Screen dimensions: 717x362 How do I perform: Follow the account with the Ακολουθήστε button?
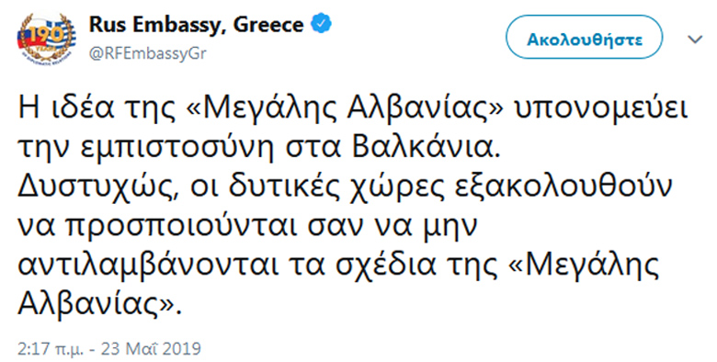pyautogui.click(x=584, y=37)
